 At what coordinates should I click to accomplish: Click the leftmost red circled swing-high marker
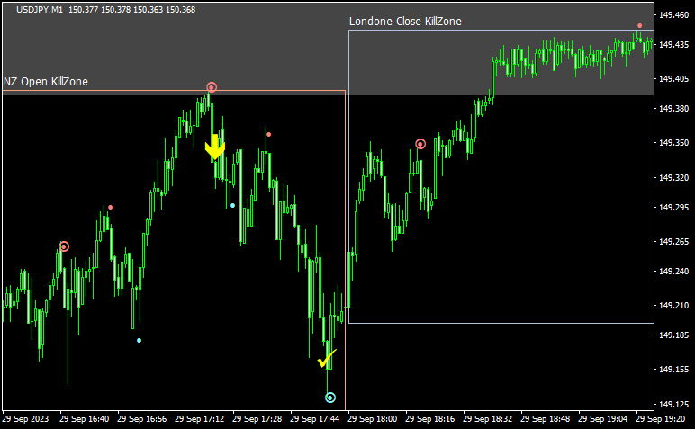click(64, 246)
